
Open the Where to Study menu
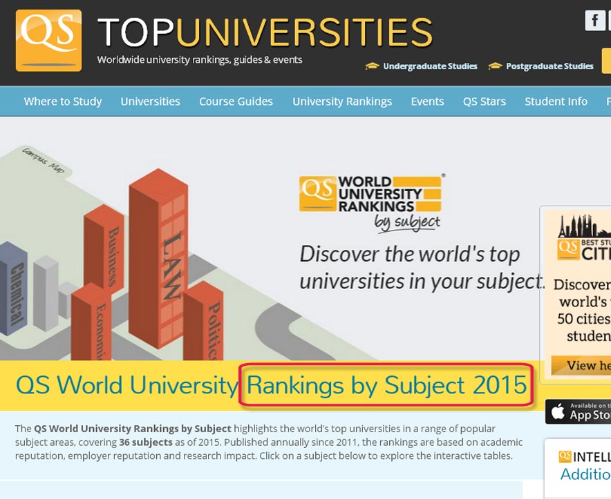pyautogui.click(x=63, y=101)
